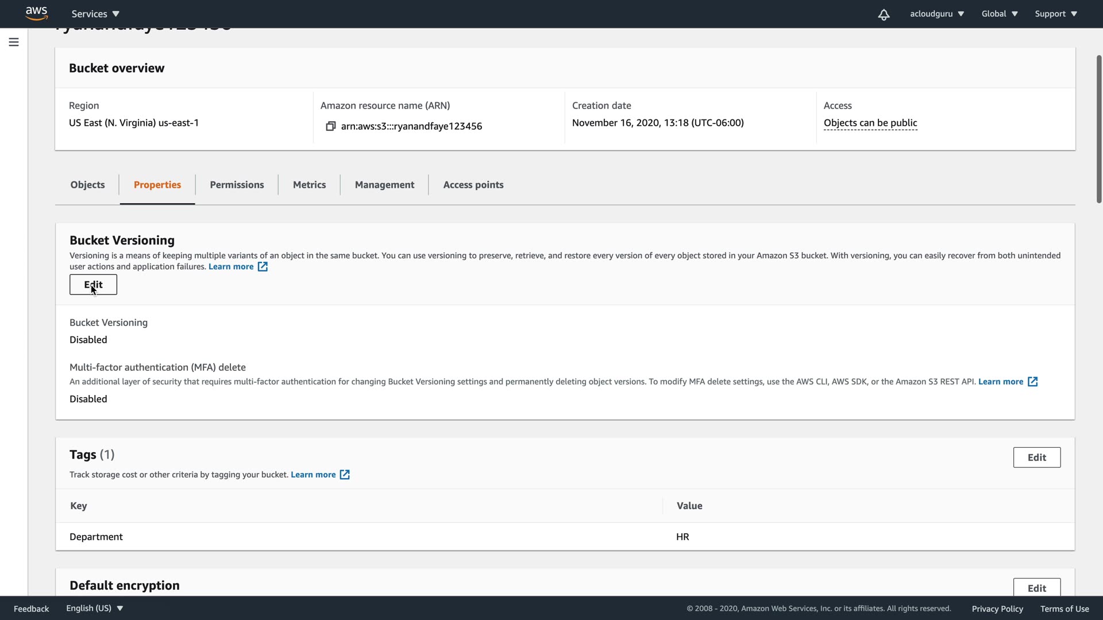The image size is (1103, 620).
Task: Edit Bucket Versioning settings
Action: point(93,285)
